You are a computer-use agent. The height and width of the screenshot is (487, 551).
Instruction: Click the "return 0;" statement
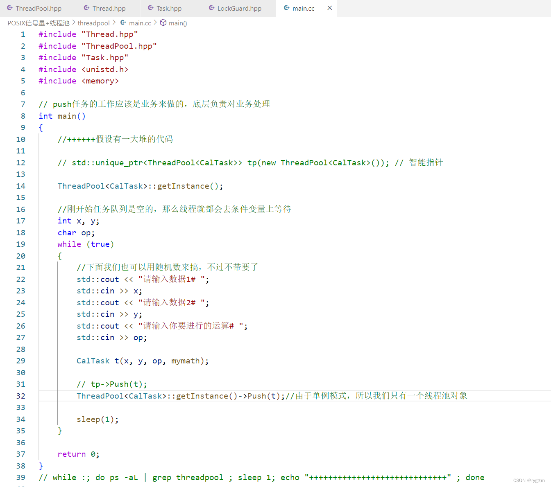pyautogui.click(x=78, y=454)
